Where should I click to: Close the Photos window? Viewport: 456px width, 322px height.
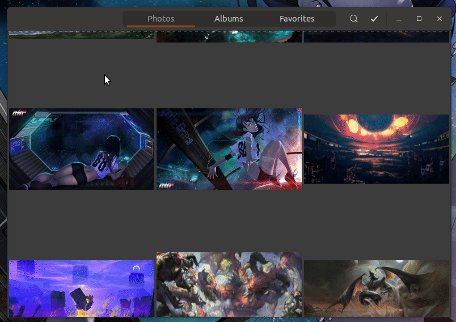440,19
